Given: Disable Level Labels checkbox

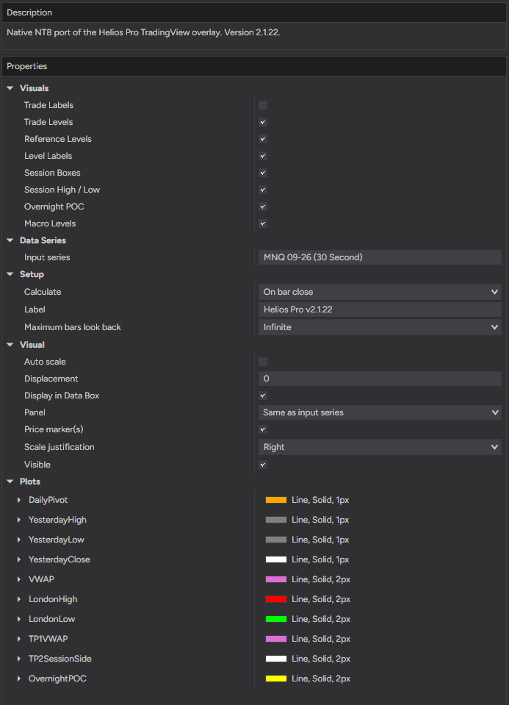Looking at the screenshot, I should (263, 156).
